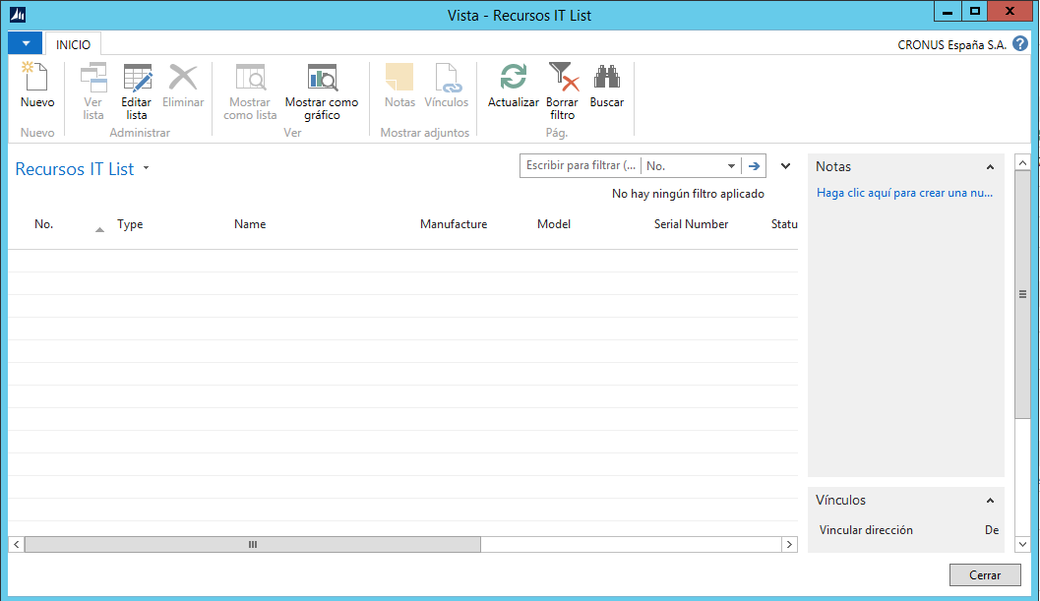
Task: Expand the filter pane chevron
Action: [785, 166]
